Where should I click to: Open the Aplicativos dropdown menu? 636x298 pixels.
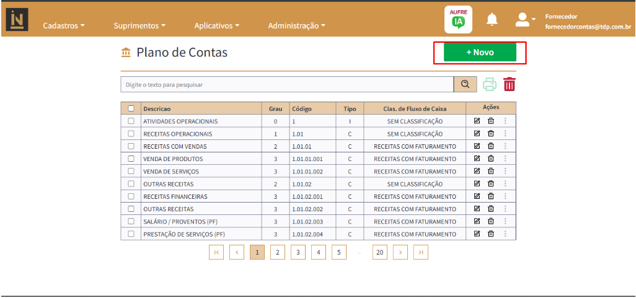coord(216,25)
